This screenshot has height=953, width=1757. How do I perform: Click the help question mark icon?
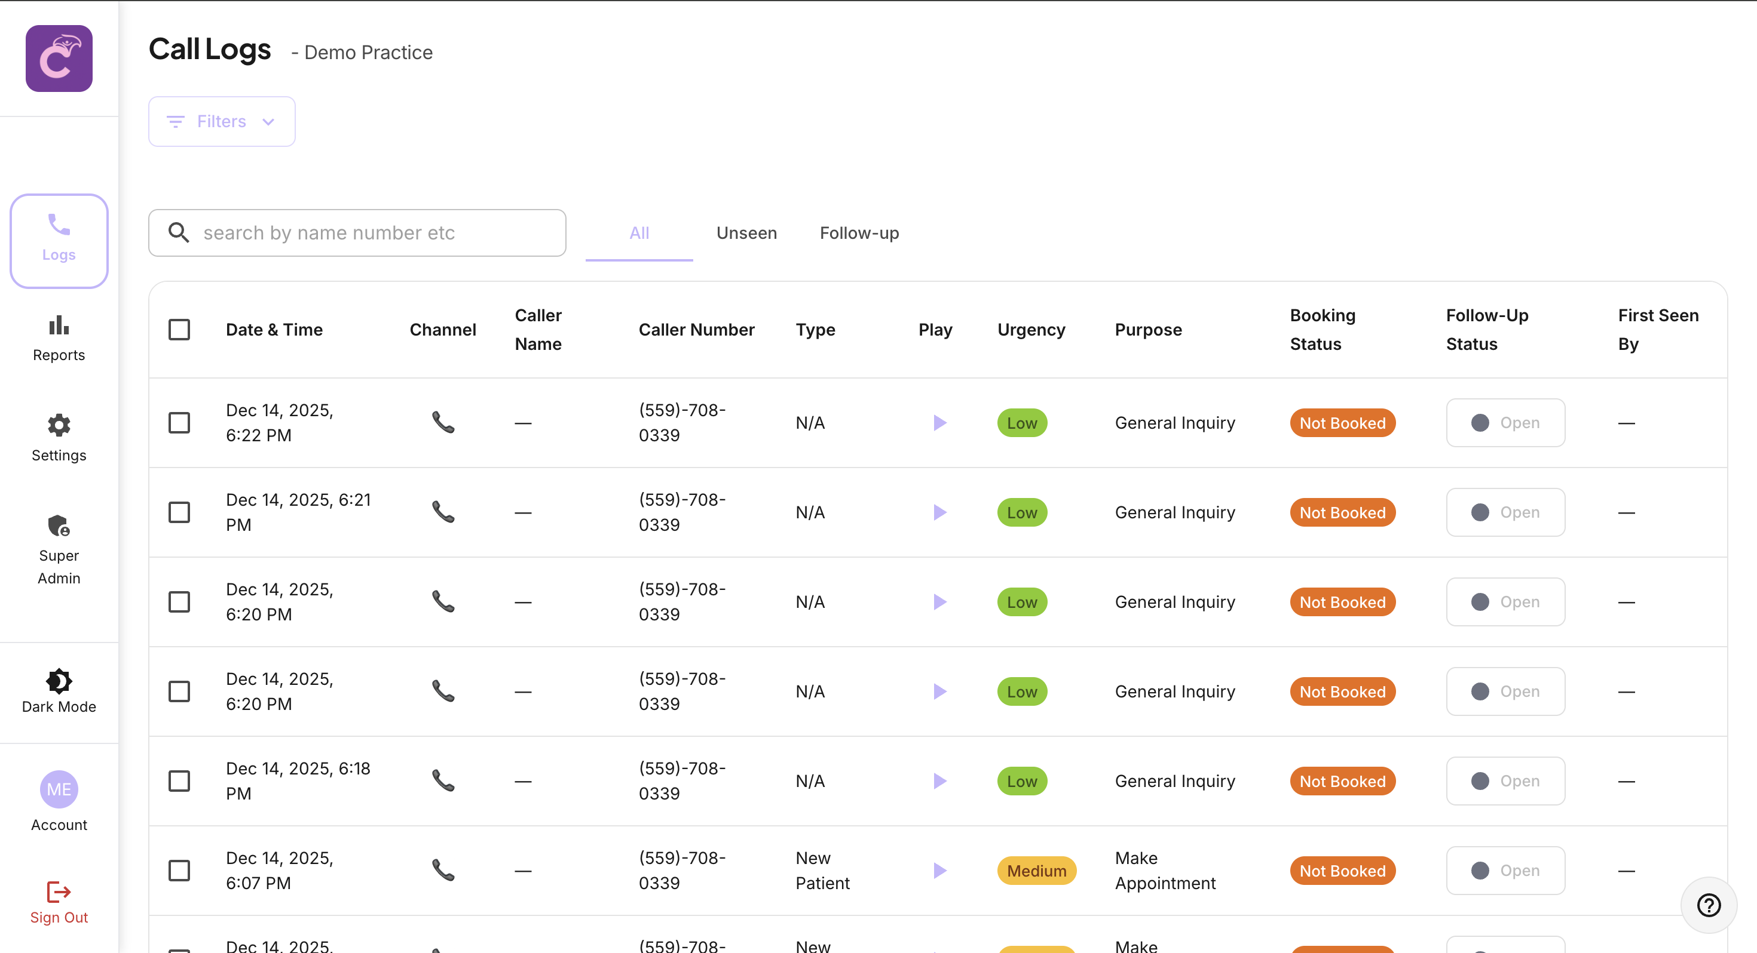[1708, 905]
